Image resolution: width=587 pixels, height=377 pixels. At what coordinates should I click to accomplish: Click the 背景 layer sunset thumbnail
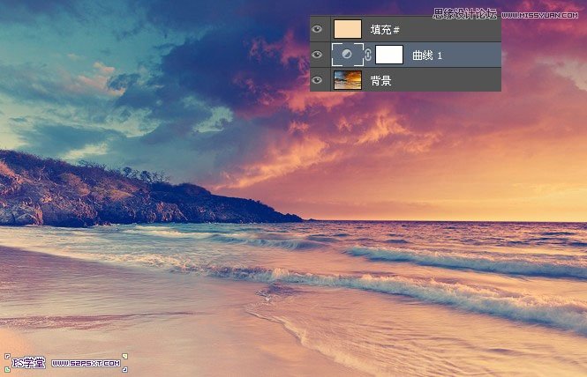[x=348, y=80]
